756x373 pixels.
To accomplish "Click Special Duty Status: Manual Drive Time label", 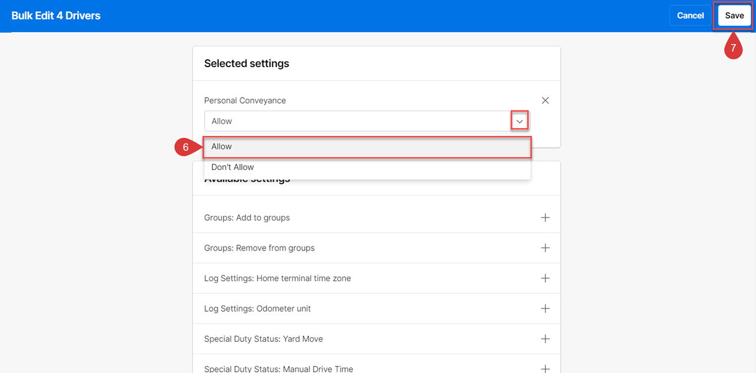I will tap(278, 369).
